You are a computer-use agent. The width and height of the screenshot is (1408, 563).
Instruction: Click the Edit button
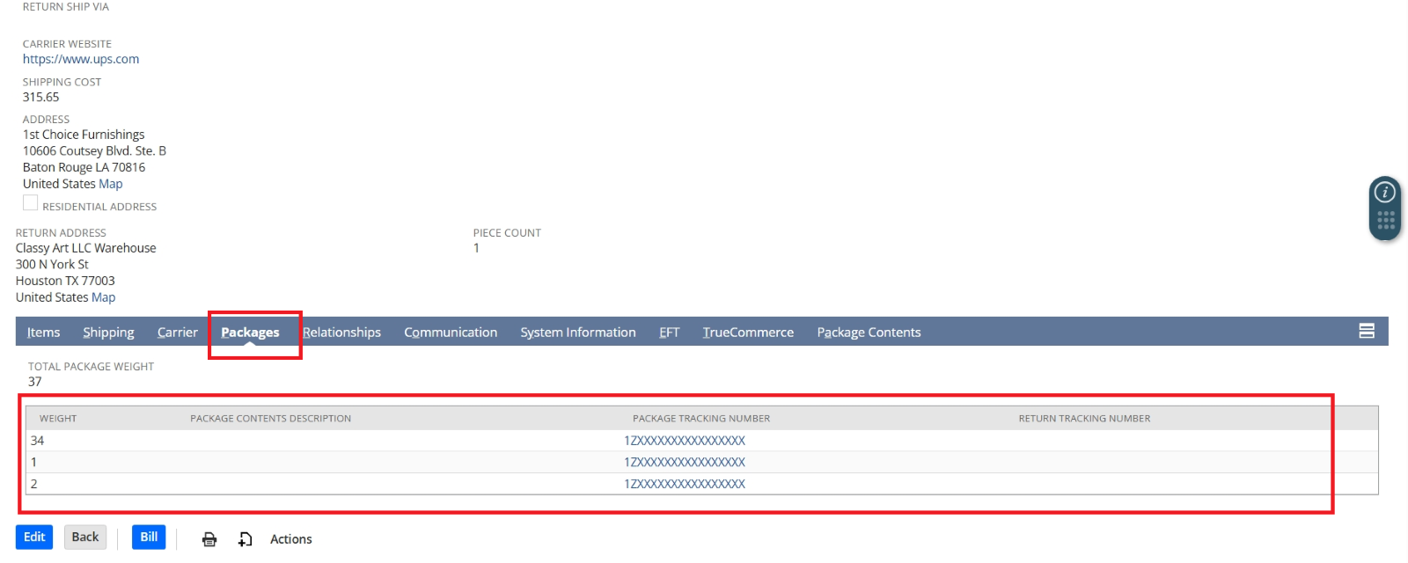tap(34, 537)
